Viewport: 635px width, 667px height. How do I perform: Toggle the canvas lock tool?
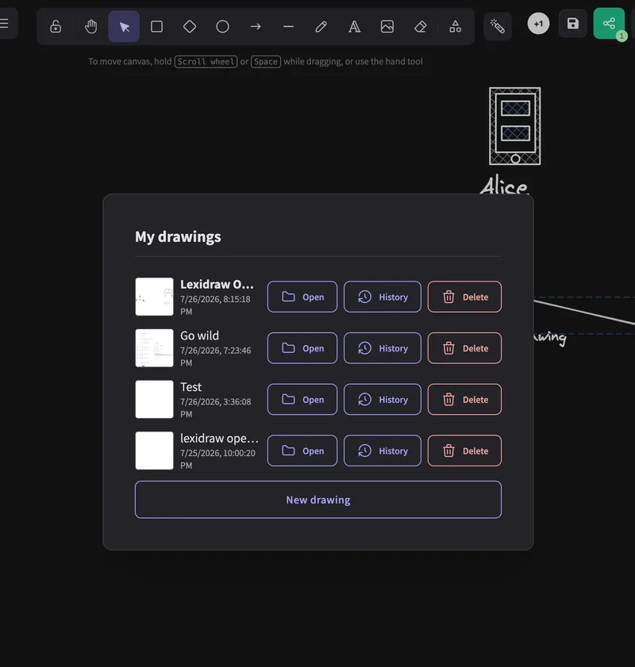pos(56,27)
